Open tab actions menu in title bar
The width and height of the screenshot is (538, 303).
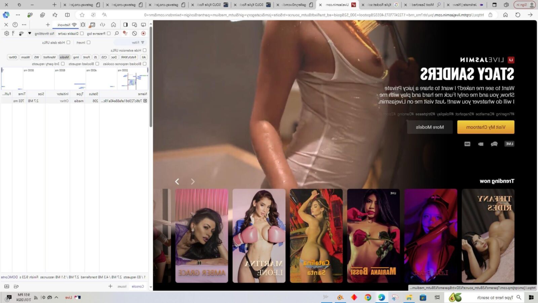tap(494, 5)
